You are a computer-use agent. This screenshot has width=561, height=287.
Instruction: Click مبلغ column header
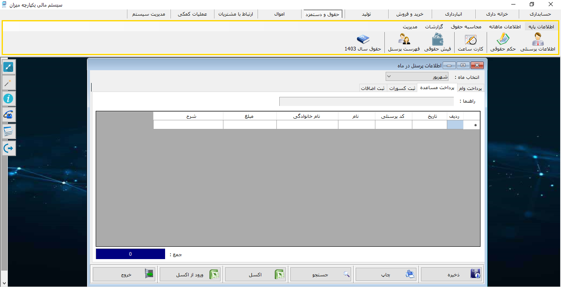250,116
